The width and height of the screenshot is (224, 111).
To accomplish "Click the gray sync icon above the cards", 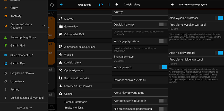I will [52, 5].
